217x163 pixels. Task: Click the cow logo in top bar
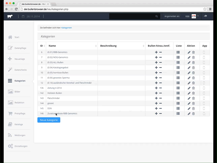[x=10, y=16]
